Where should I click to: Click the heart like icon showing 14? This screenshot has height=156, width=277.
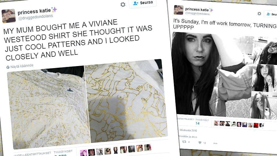[200, 142]
